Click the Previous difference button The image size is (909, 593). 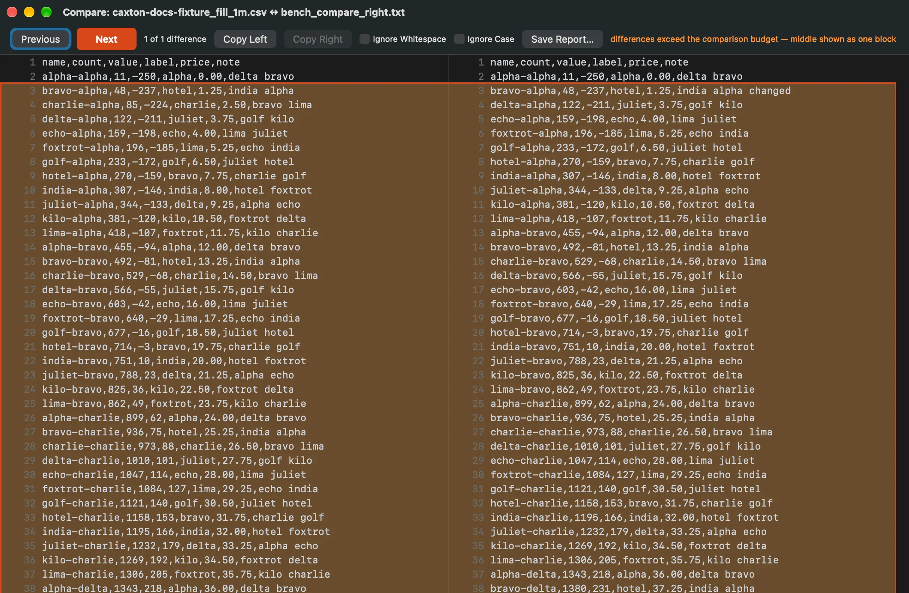point(40,39)
